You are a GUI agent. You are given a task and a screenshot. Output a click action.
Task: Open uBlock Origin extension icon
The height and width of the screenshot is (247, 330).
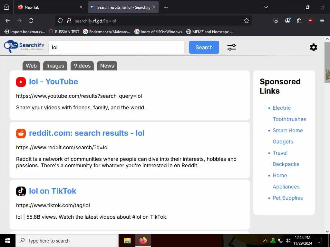point(311,21)
